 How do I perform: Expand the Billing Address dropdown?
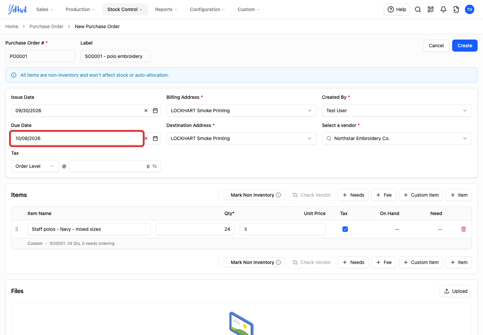click(241, 111)
